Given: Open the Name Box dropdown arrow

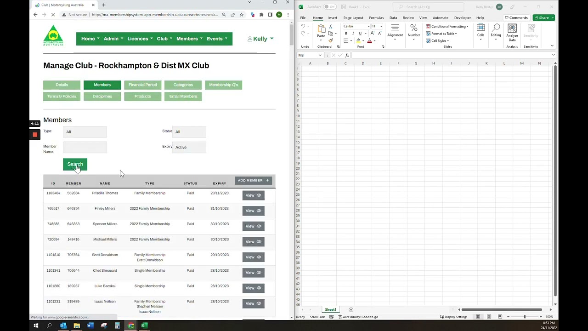Looking at the screenshot, I should (x=320, y=55).
